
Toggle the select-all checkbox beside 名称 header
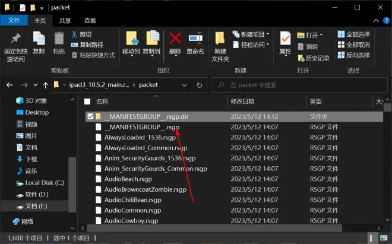click(88, 102)
